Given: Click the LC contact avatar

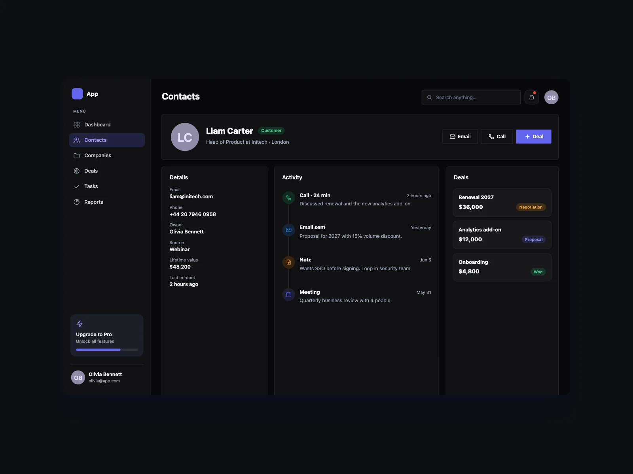Looking at the screenshot, I should [185, 137].
